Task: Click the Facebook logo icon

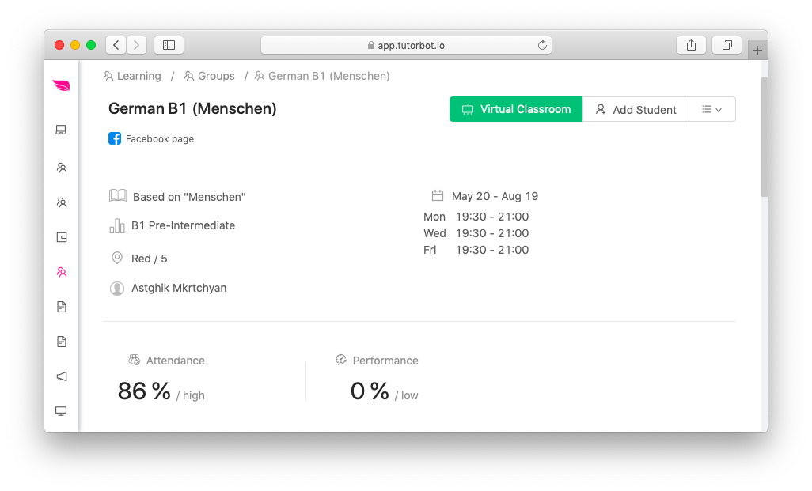Action: pyautogui.click(x=115, y=138)
